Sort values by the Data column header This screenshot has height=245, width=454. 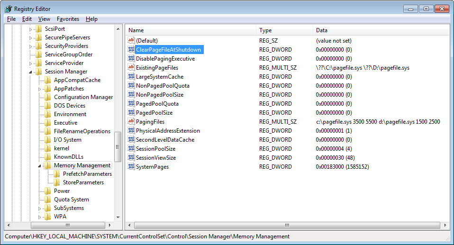381,30
